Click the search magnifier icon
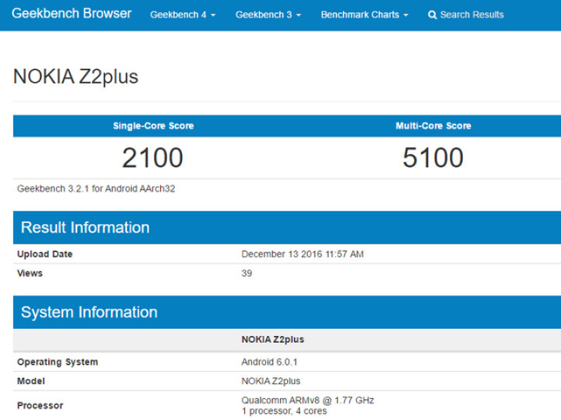The image size is (561, 420). click(433, 15)
